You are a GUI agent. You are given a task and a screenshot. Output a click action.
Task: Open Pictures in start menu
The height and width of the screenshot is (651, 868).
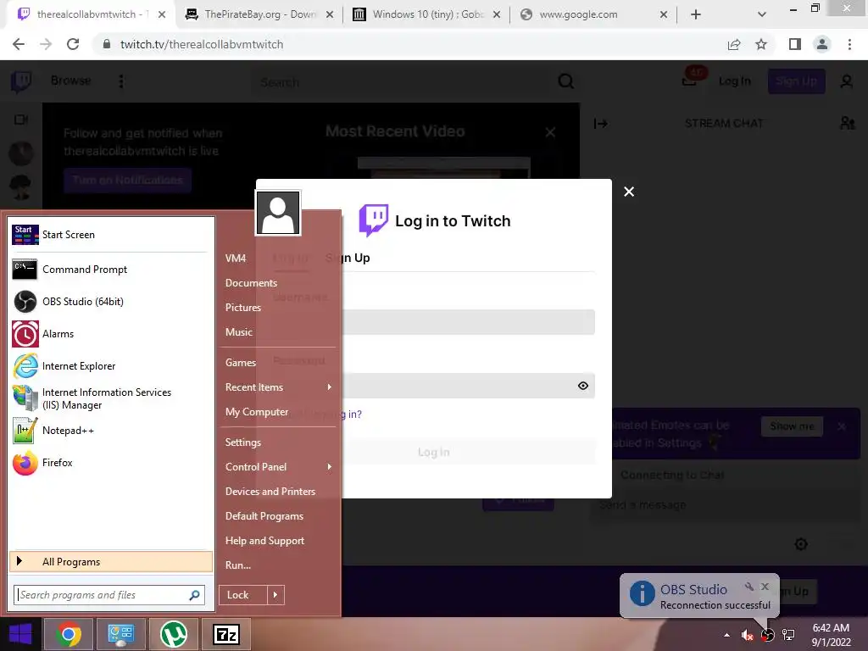click(x=243, y=307)
